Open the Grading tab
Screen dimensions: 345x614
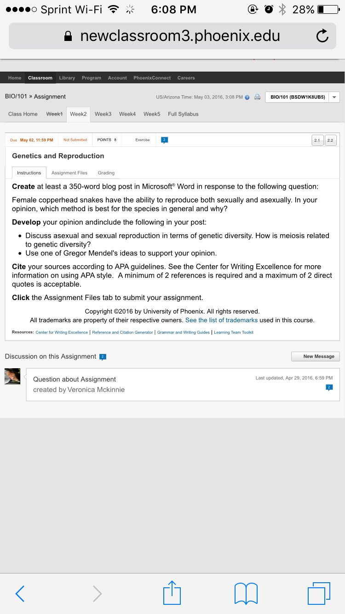[x=106, y=173]
